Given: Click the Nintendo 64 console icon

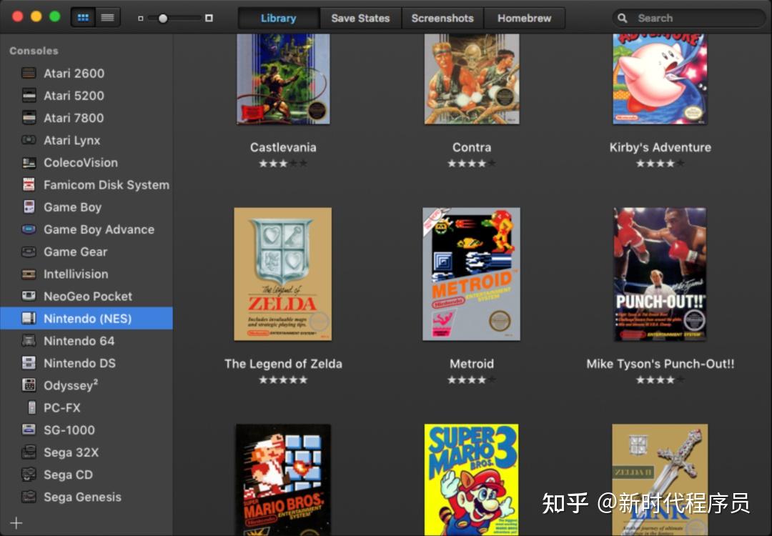Looking at the screenshot, I should (29, 341).
